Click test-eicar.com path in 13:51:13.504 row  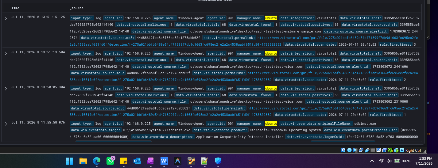247,67
